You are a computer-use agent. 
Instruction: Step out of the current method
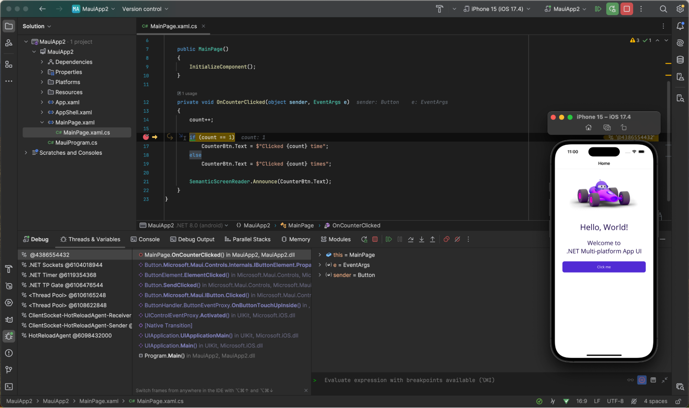433,239
